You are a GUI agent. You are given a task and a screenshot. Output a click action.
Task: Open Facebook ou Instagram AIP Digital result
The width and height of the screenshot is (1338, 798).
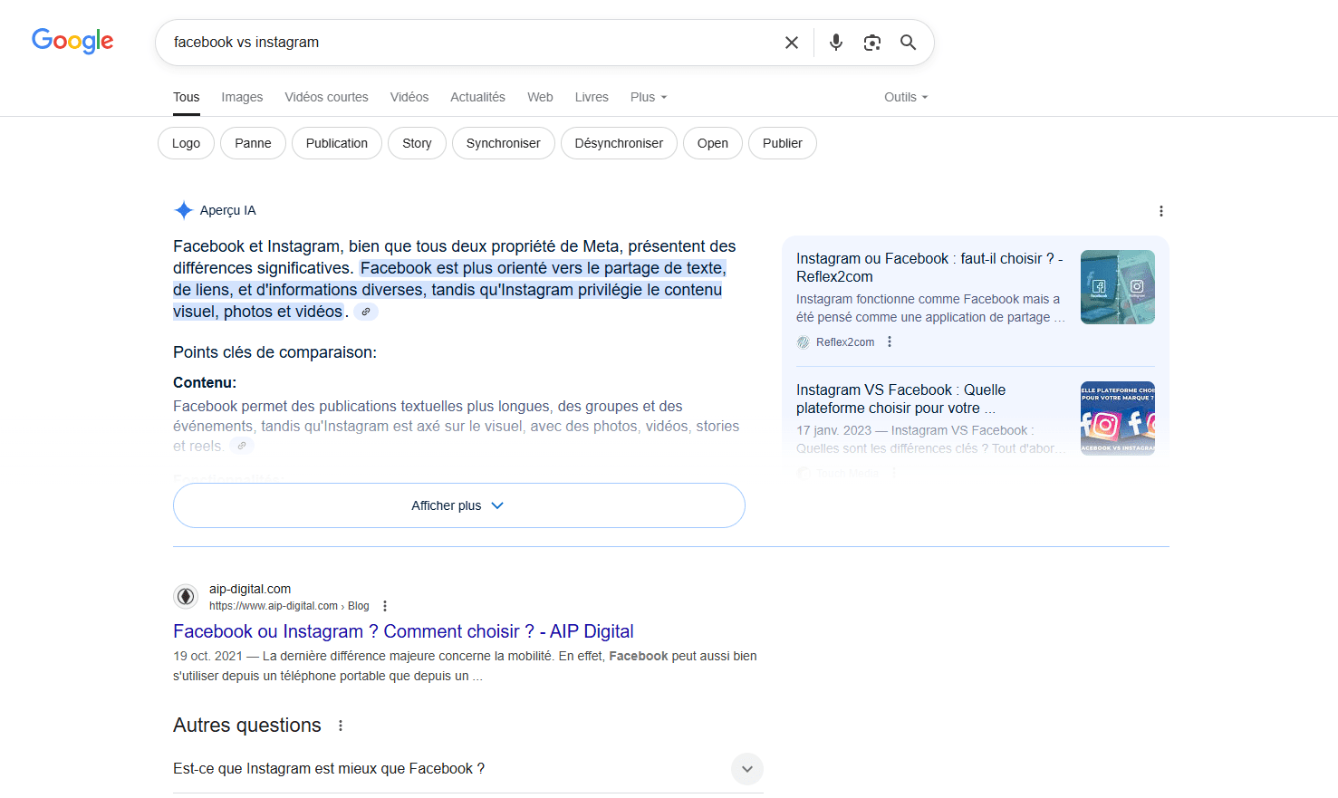[403, 631]
